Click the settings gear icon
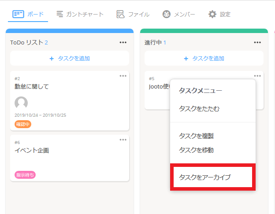 coord(212,14)
